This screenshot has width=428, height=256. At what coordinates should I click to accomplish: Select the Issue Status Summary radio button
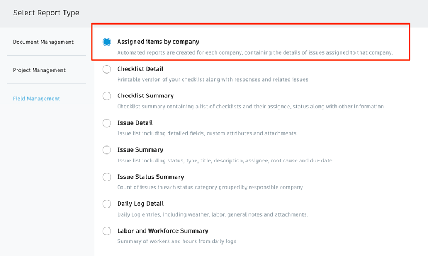[107, 177]
